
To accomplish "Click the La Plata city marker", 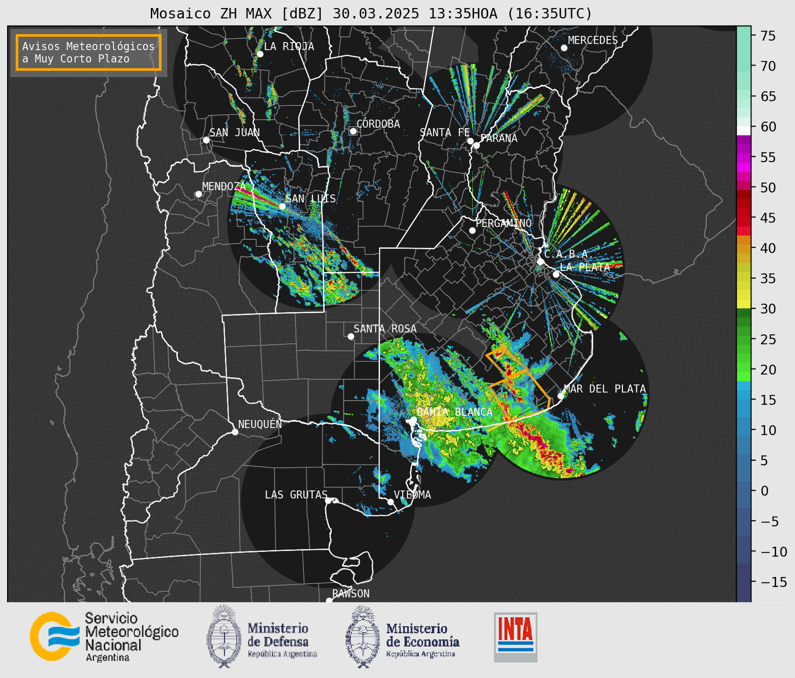I will [x=556, y=274].
